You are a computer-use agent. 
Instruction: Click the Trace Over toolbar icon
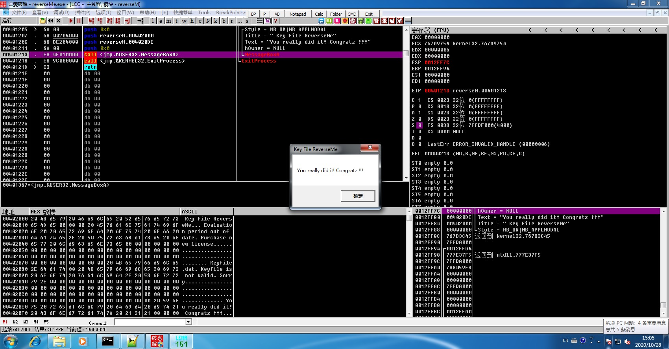(118, 21)
